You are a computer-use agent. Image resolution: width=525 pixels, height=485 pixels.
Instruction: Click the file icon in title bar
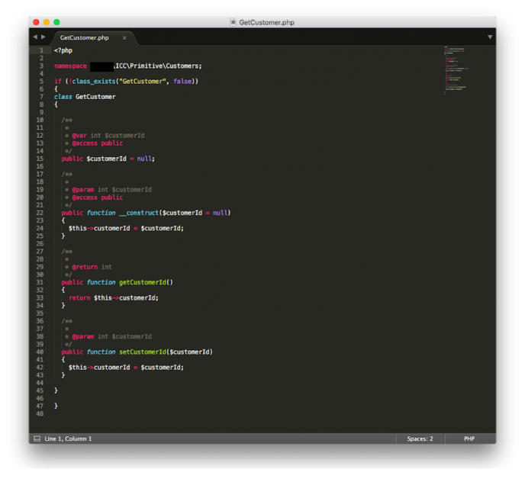233,22
